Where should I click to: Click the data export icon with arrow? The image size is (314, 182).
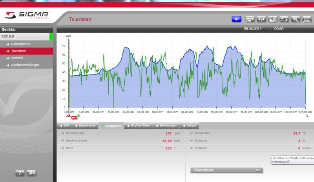pos(250,19)
